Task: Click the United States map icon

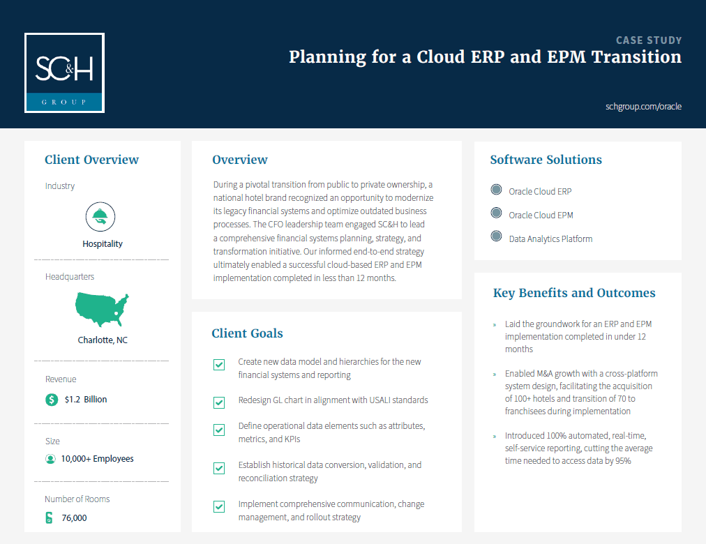Action: (102, 310)
